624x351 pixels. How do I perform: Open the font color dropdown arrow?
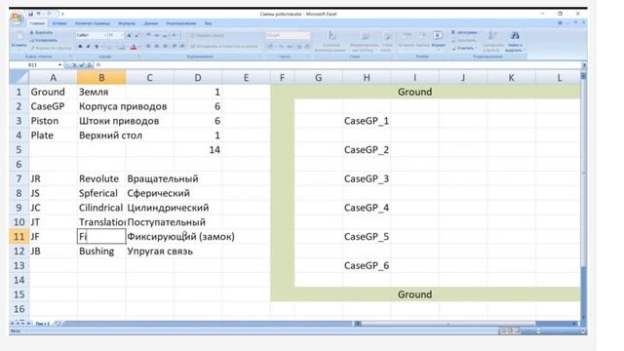[138, 47]
